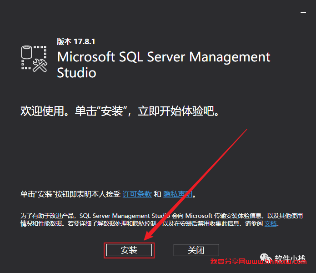Click the SQL Server Management Studio logo icon
316x273 pixels.
click(x=34, y=59)
